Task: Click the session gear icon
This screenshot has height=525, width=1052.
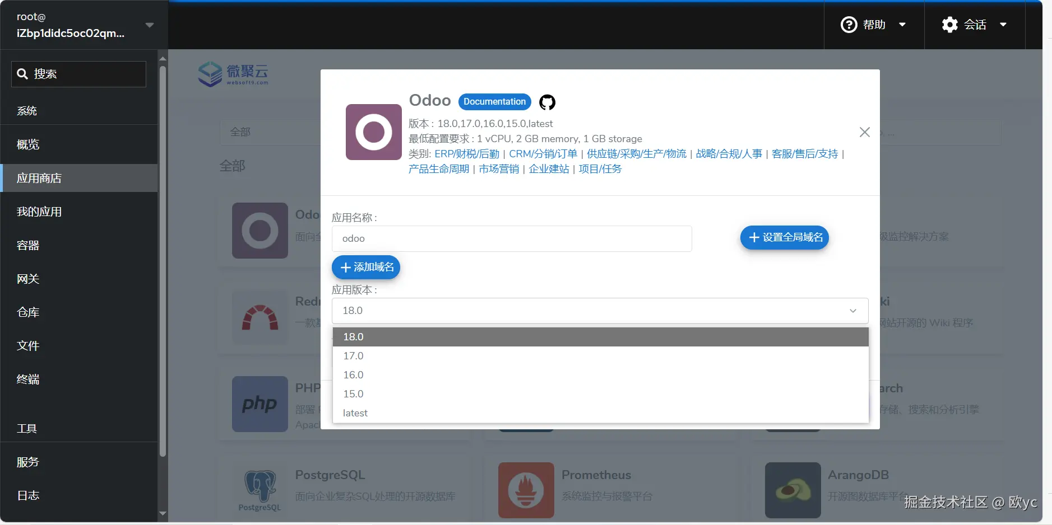Action: 950,25
